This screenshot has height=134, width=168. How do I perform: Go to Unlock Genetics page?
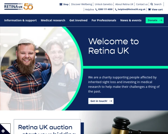pyautogui.click(x=104, y=4)
